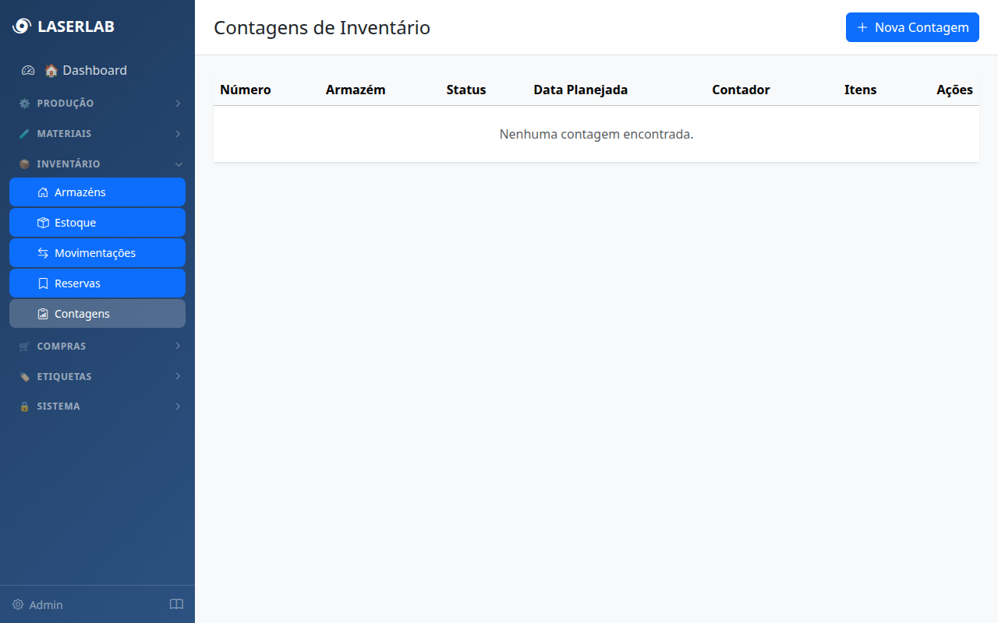Select the Armazéns warehouse icon in the sidebar

pos(43,192)
